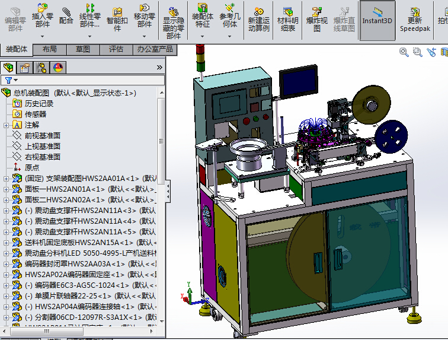The height and width of the screenshot is (340, 448).
Task: Expand 送料机固定底板HWS2AN15A node
Action: pyautogui.click(x=6, y=243)
